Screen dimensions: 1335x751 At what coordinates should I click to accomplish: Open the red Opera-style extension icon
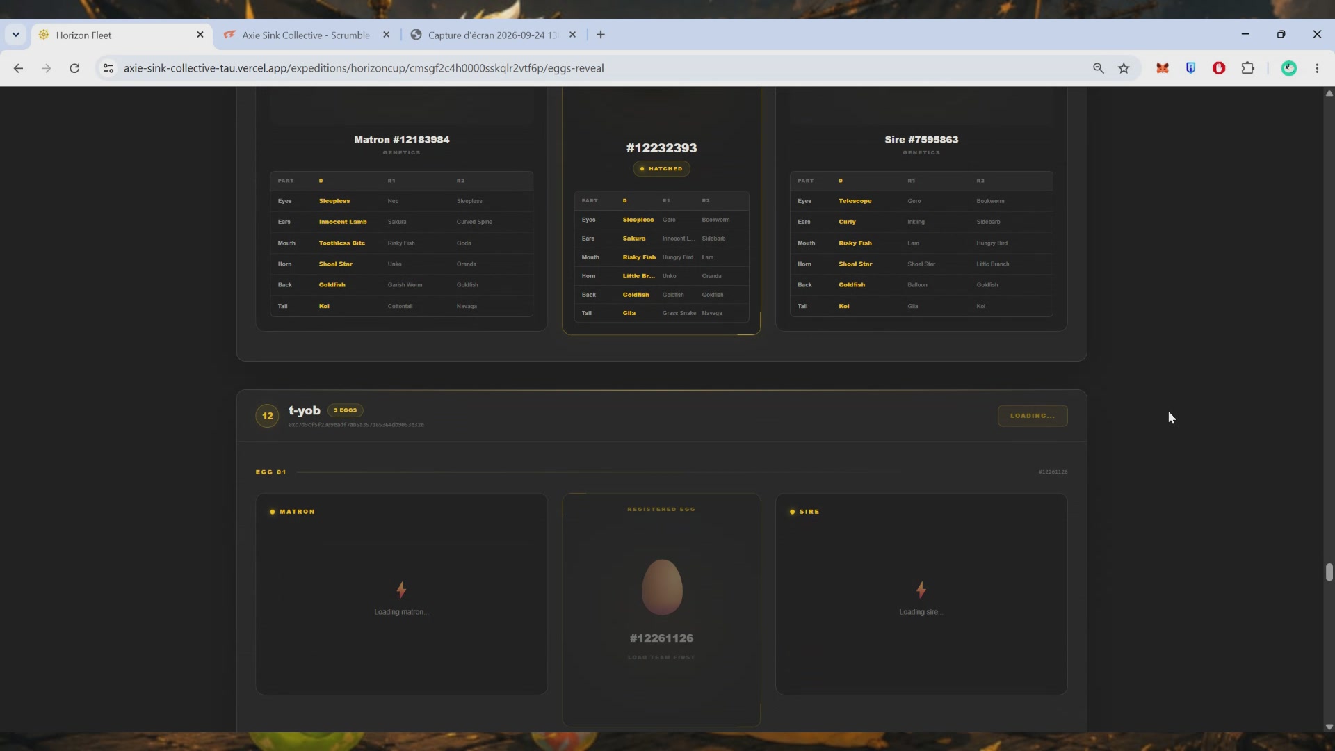point(1219,68)
